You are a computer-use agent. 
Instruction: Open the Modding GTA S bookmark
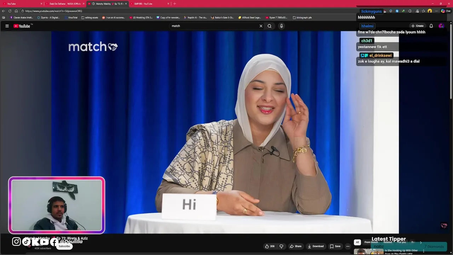point(141,17)
